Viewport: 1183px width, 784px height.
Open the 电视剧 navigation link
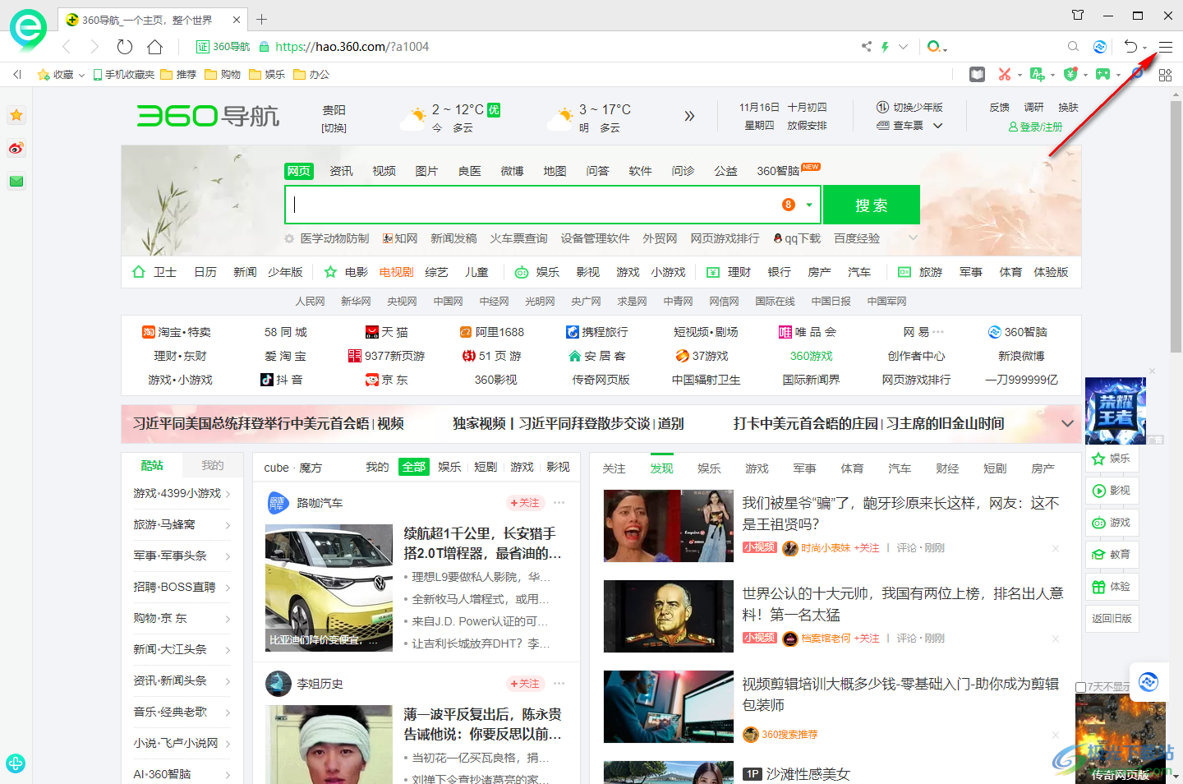pos(396,272)
